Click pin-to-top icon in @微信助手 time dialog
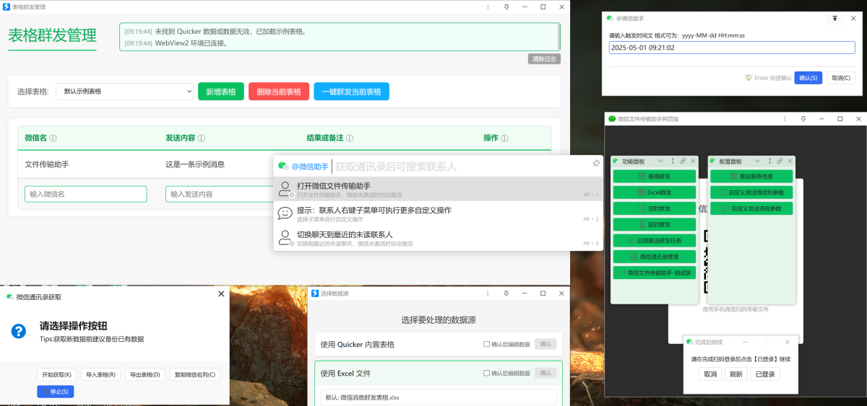867x406 pixels. [x=835, y=18]
